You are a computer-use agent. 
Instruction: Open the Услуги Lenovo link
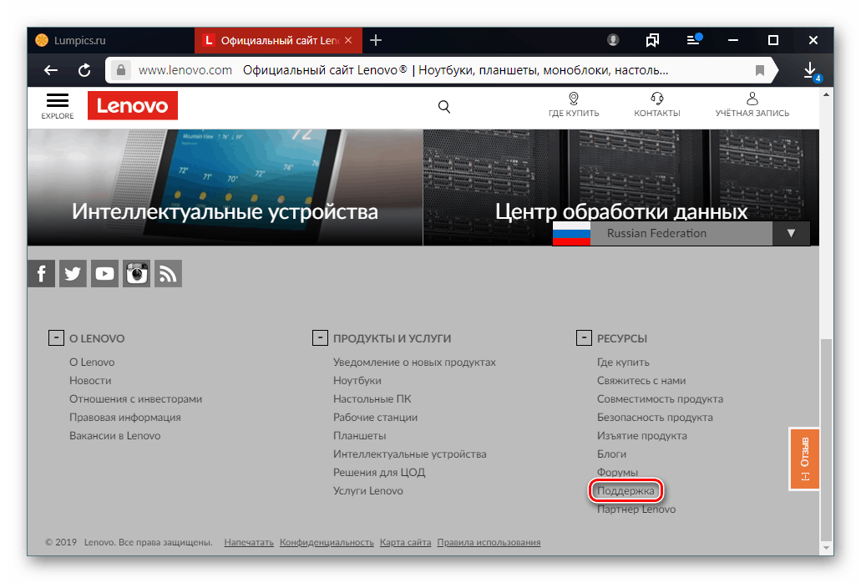click(x=368, y=491)
